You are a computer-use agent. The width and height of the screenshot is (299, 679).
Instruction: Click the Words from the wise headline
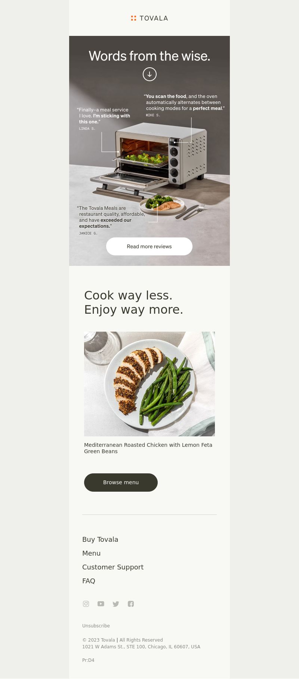(149, 56)
